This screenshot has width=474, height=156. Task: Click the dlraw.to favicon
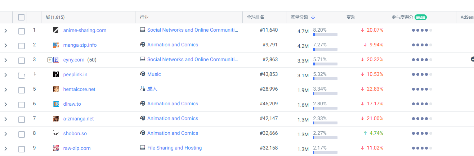56,104
